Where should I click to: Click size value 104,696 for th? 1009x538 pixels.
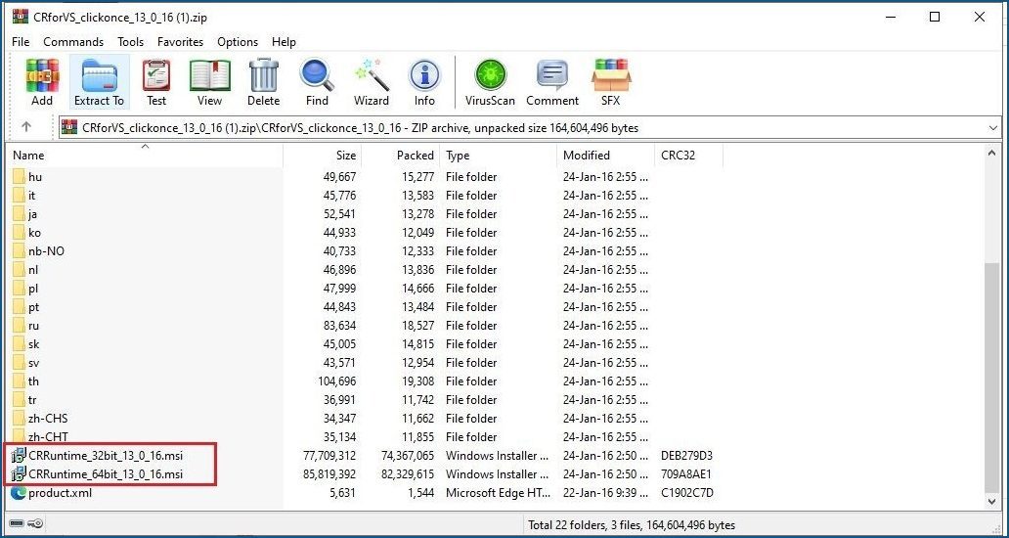coord(337,381)
